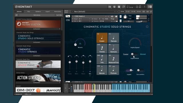Expand Cinematic Studio Piano Instruments arrow
This screenshot has width=183, height=103.
point(59,69)
